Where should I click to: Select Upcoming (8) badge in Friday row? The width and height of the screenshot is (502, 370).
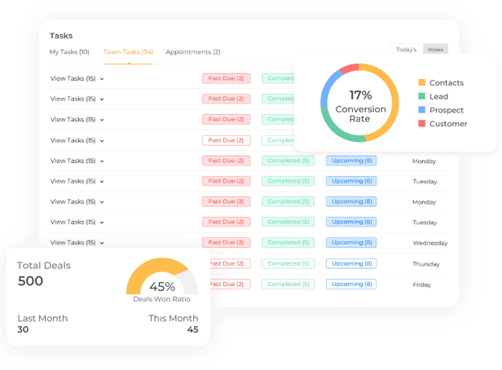350,284
